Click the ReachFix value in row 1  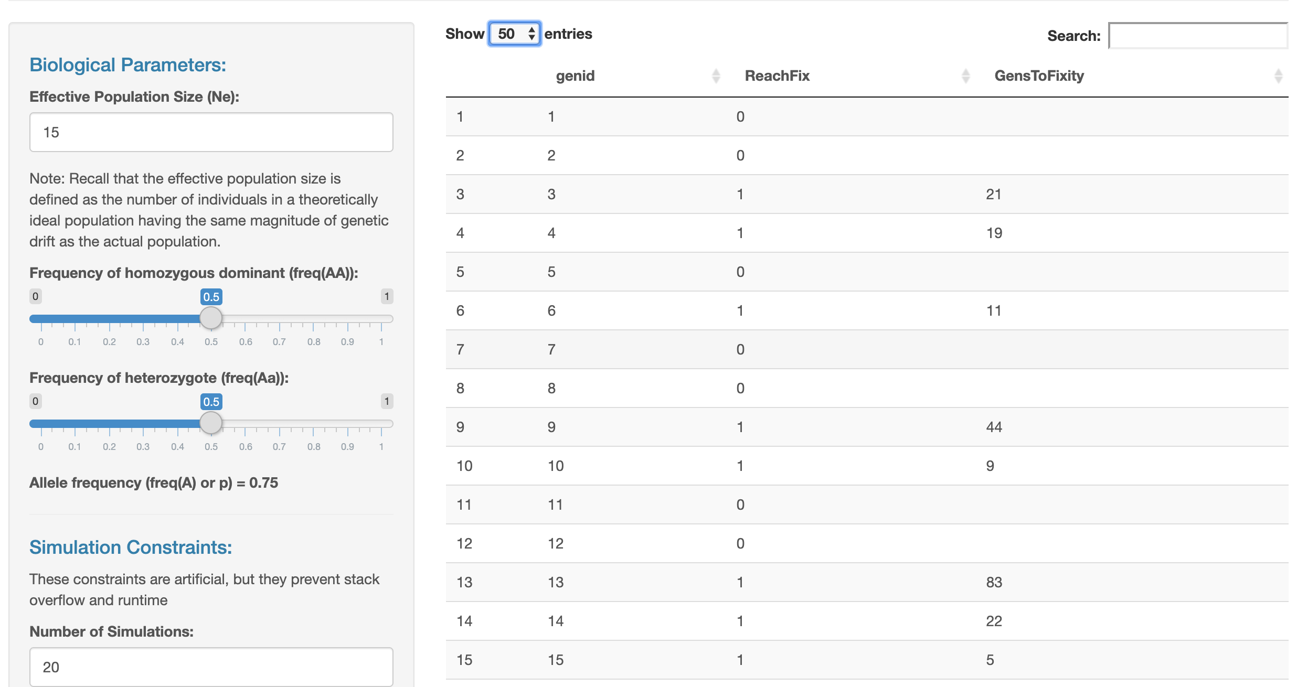(x=740, y=116)
